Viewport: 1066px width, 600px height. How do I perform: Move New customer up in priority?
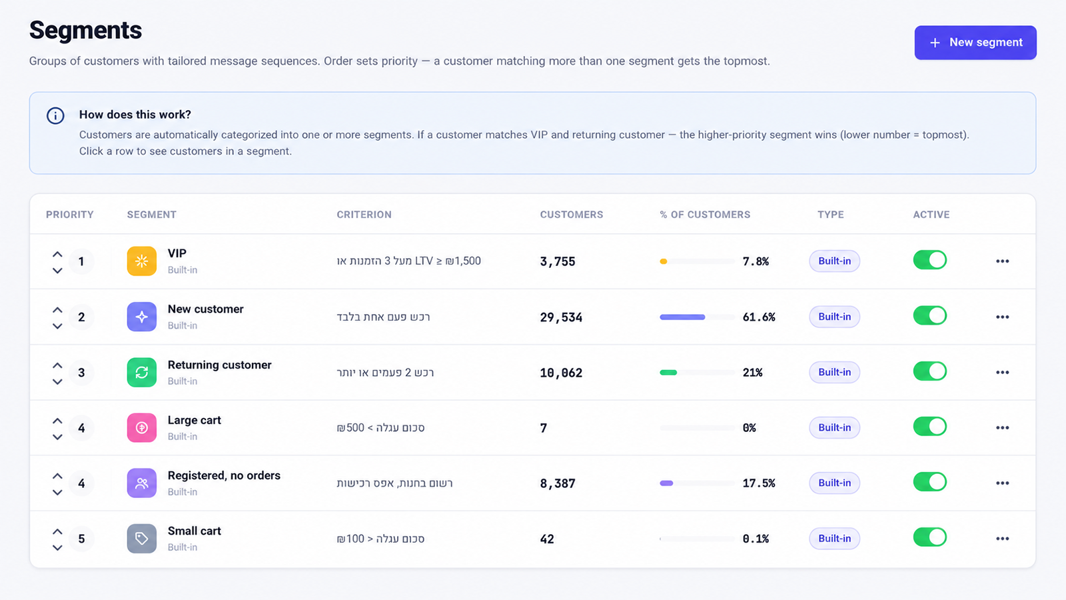coord(57,310)
